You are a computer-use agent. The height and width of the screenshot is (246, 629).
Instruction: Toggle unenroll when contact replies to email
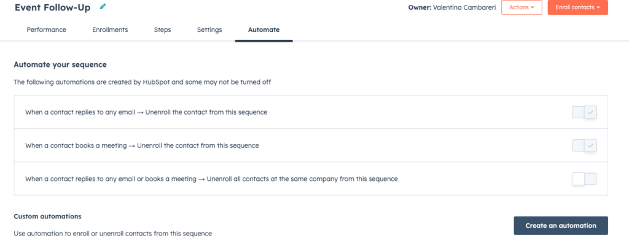pyautogui.click(x=585, y=113)
